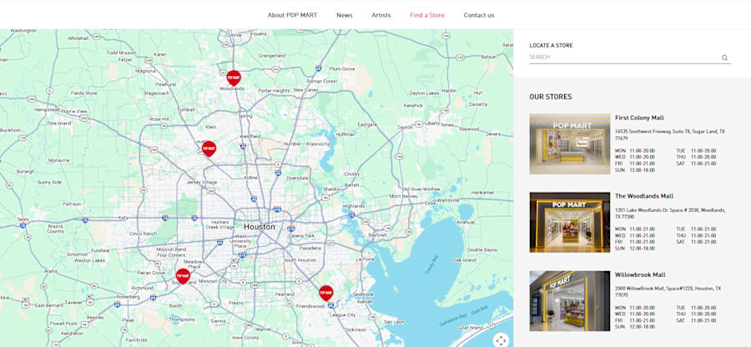Viewport: 751px width, 347px height.
Task: Select Find a Store nav item
Action: (427, 15)
